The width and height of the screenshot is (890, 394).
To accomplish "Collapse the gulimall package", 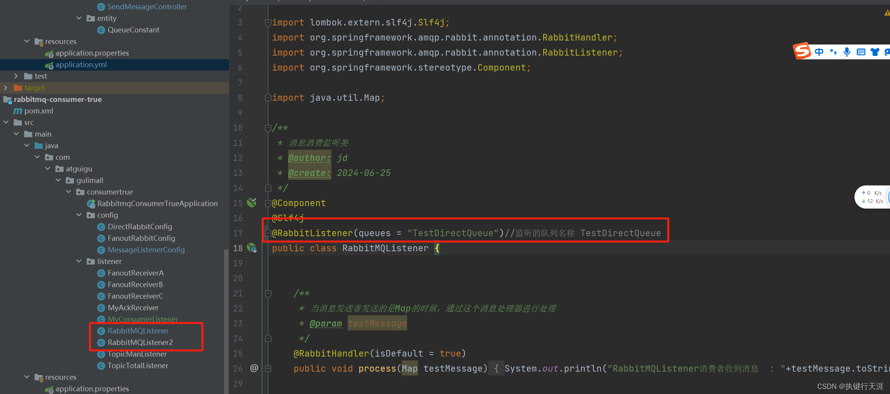I will [x=58, y=180].
